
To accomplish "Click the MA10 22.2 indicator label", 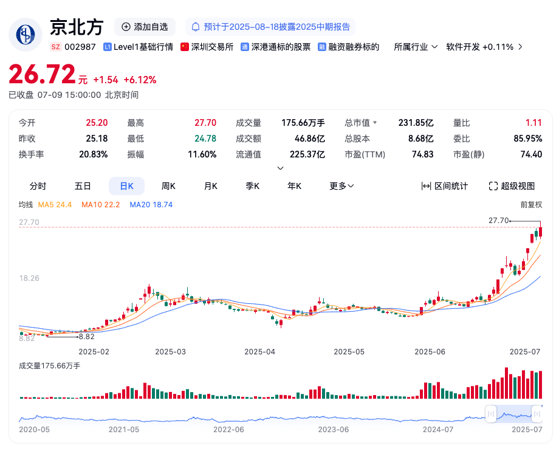I will pyautogui.click(x=100, y=205).
